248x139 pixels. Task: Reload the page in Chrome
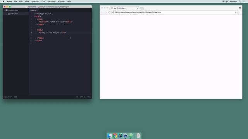[x=109, y=12]
